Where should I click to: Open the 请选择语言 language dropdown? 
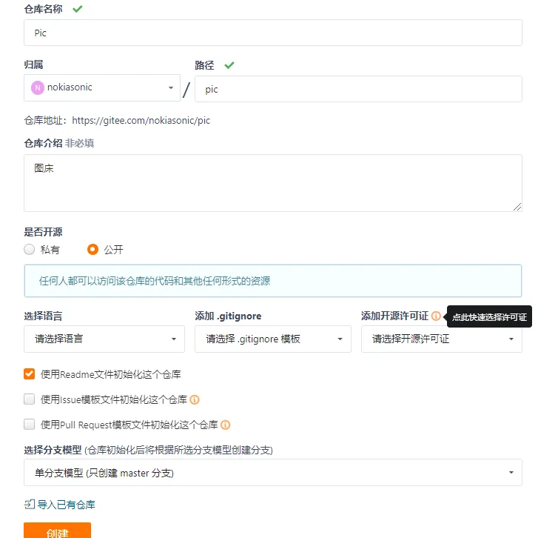pyautogui.click(x=104, y=339)
